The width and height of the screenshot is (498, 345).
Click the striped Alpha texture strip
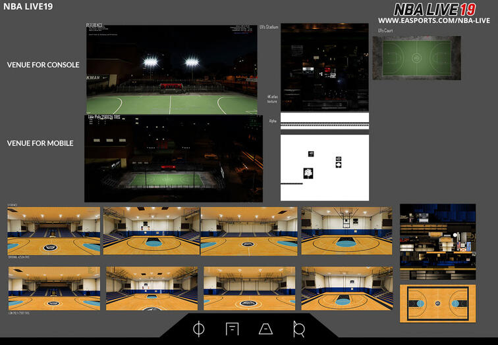[325, 121]
